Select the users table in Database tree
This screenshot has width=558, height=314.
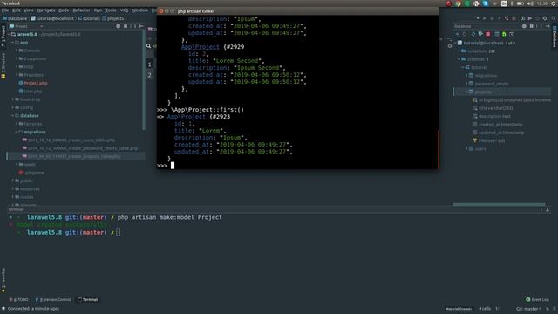(x=477, y=149)
